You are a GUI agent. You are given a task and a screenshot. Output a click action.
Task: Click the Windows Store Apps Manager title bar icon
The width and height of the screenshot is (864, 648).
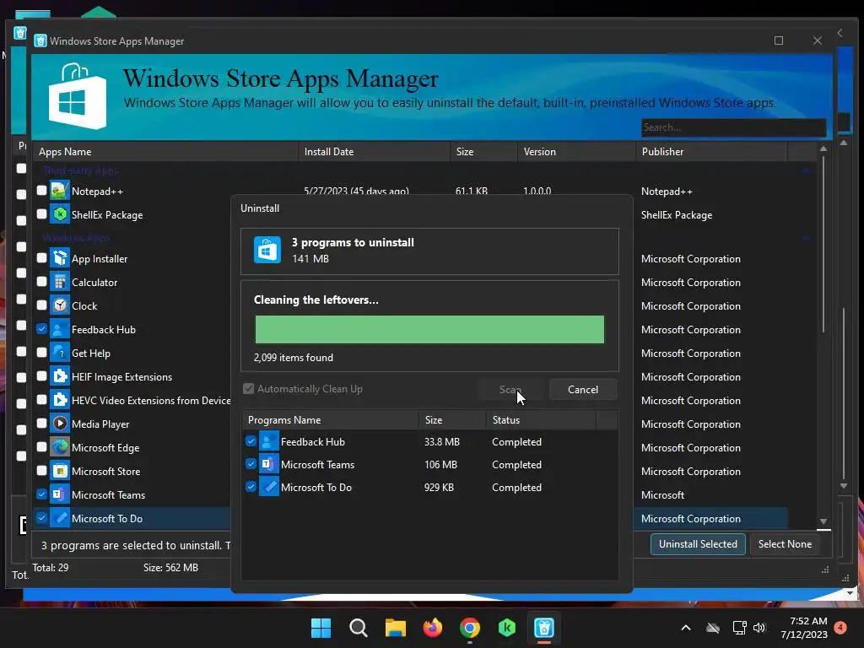[40, 40]
